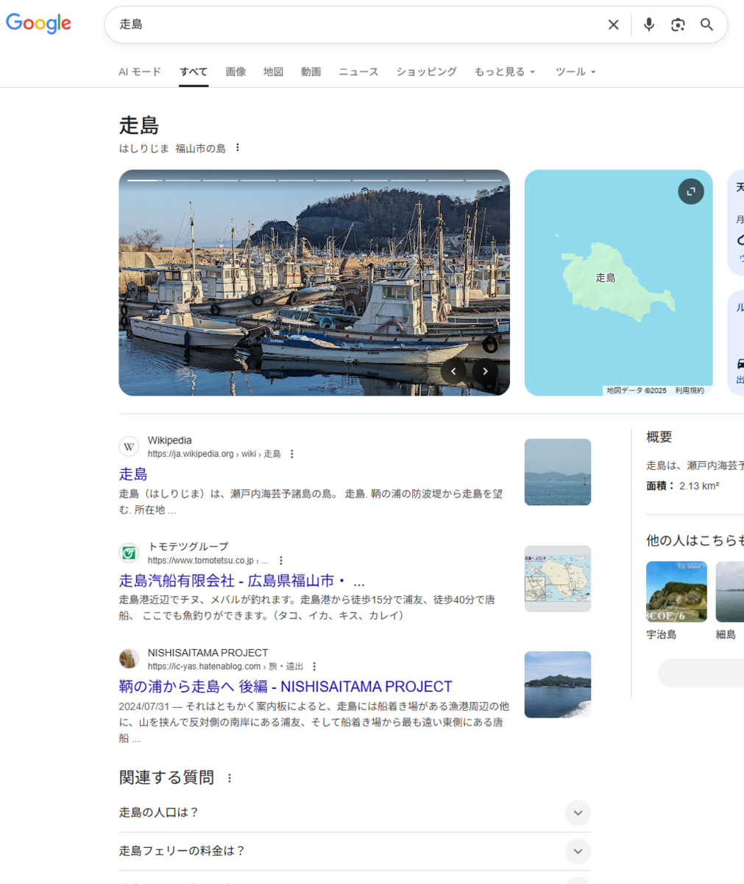The height and width of the screenshot is (884, 744).
Task: Switch to the 画像 tab
Action: pos(235,71)
